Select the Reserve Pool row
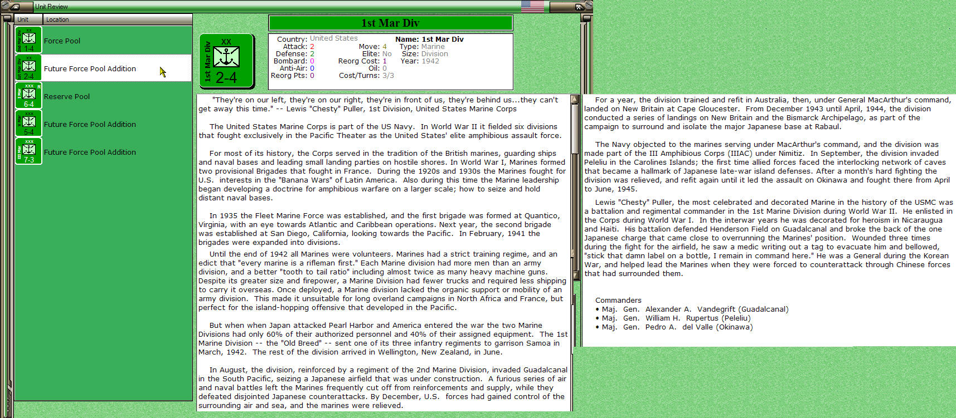Image resolution: width=956 pixels, height=418 pixels. click(104, 96)
